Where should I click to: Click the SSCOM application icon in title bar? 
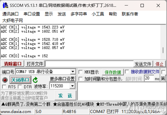pos(5,5)
